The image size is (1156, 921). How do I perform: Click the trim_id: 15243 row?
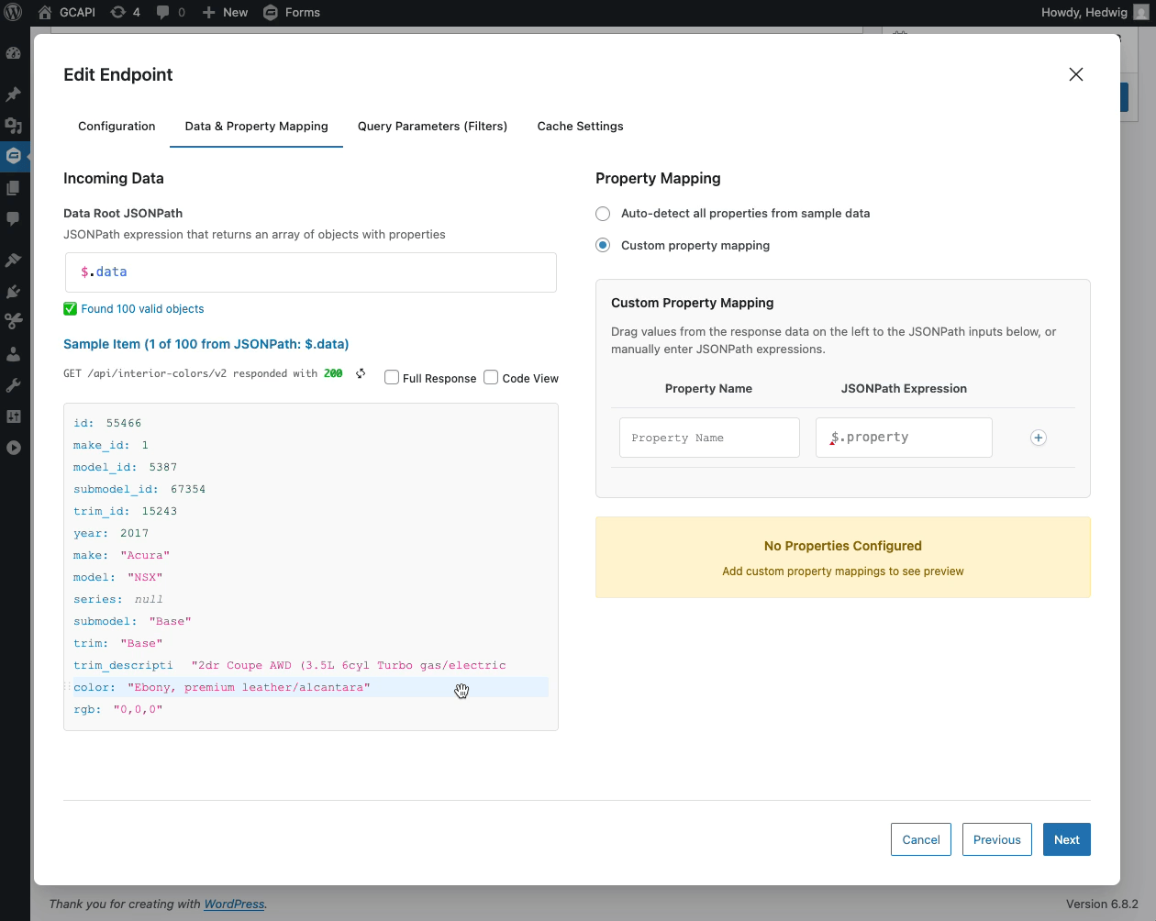coord(311,511)
